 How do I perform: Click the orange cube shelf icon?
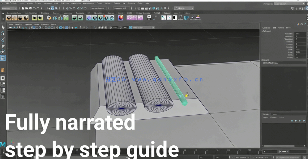49,18
